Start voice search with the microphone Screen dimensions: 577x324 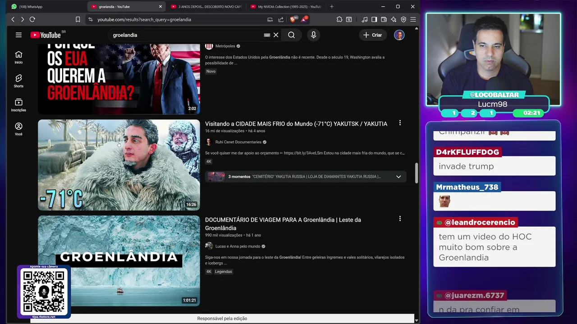pyautogui.click(x=314, y=35)
